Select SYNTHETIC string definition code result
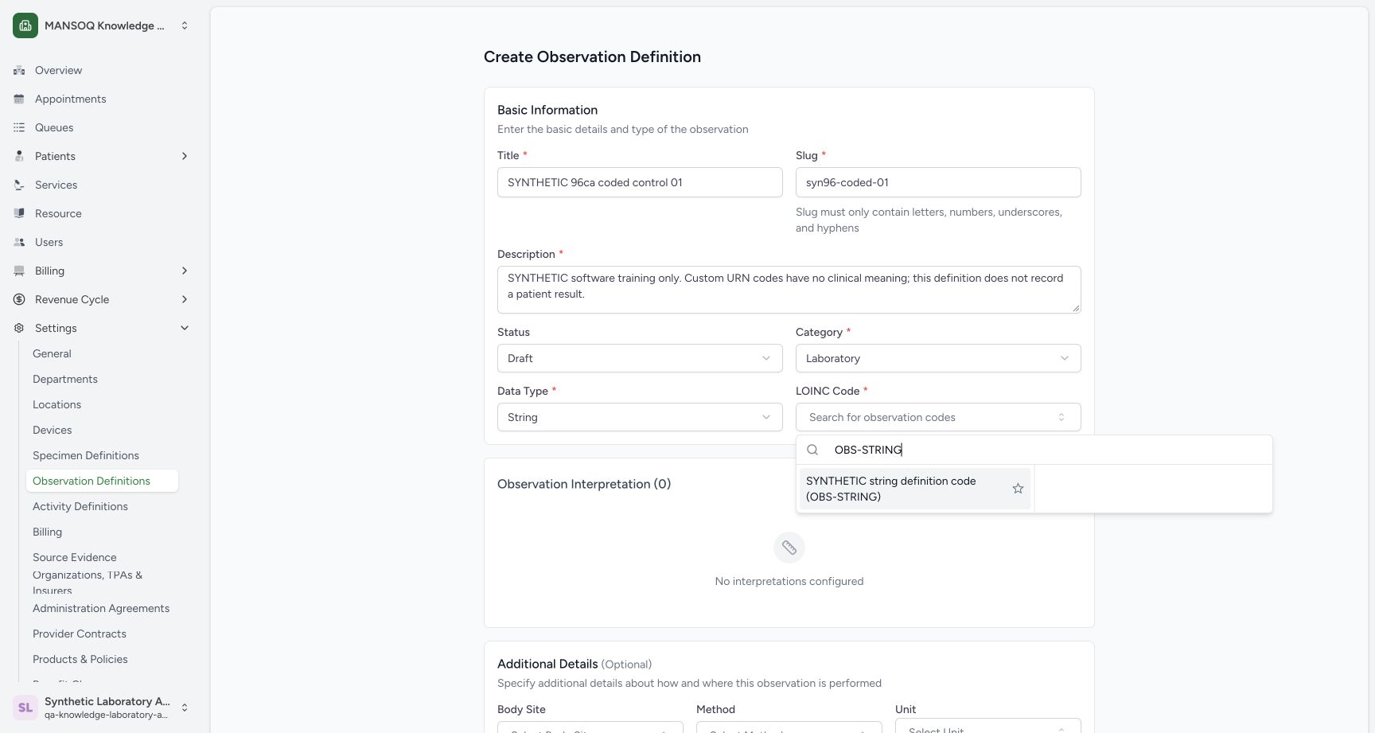Image resolution: width=1375 pixels, height=733 pixels. [x=915, y=489]
